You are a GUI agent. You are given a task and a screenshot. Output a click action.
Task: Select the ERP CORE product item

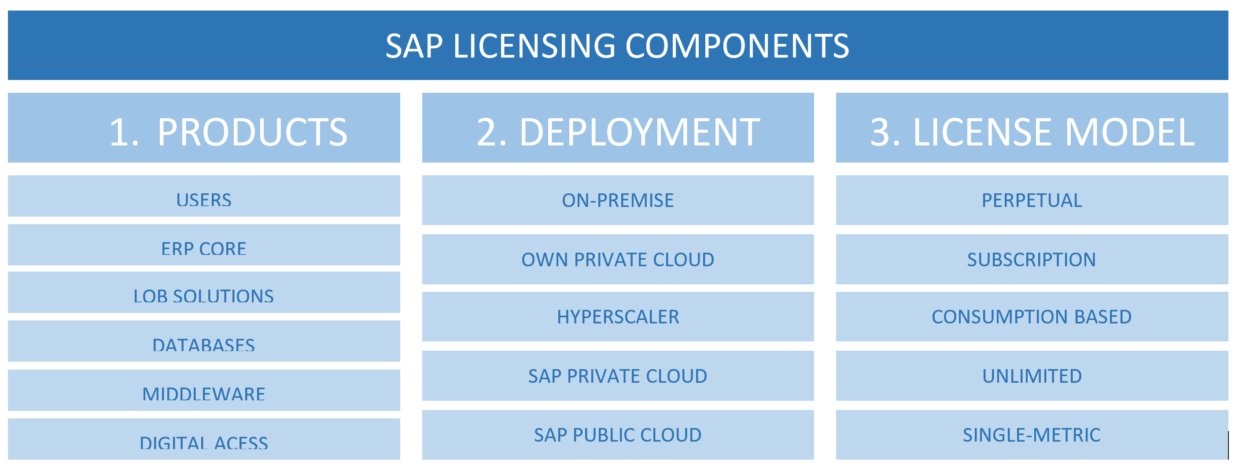pyautogui.click(x=203, y=248)
